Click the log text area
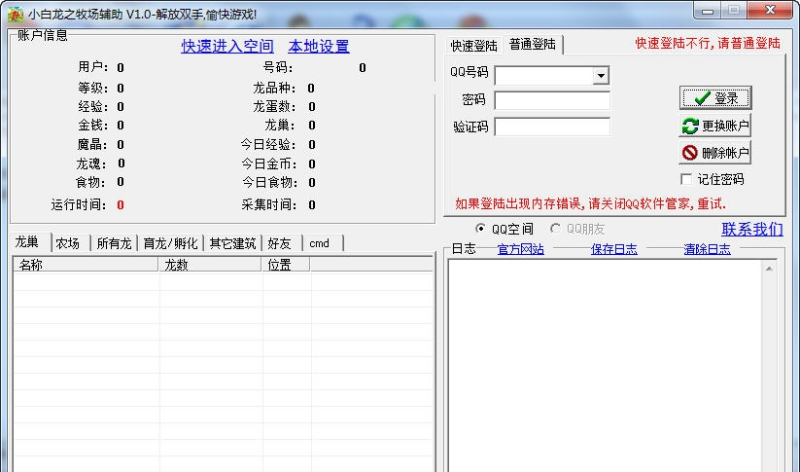Viewport: 800px width, 472px height. (605, 366)
